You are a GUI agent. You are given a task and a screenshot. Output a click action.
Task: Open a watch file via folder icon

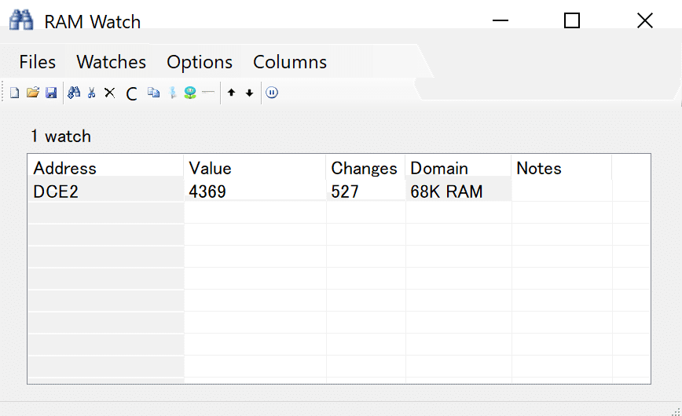click(x=33, y=93)
